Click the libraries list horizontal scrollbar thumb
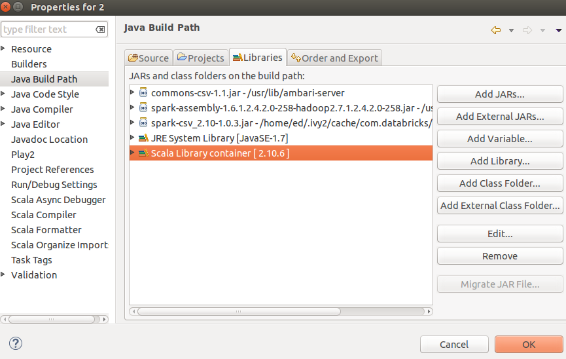Screen dimensions: 566x359 239,311
